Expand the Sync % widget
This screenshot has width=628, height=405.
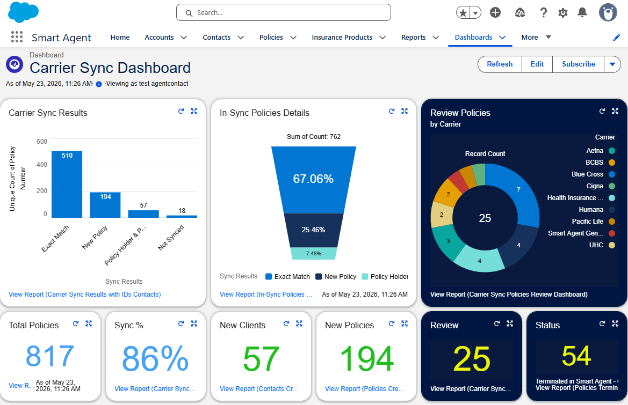tap(194, 323)
